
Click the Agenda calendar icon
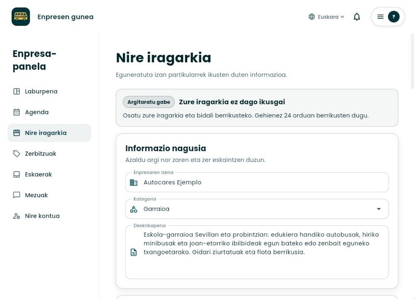17,112
